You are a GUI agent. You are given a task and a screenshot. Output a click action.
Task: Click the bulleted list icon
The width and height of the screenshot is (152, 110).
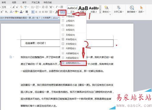click(x=32, y=7)
